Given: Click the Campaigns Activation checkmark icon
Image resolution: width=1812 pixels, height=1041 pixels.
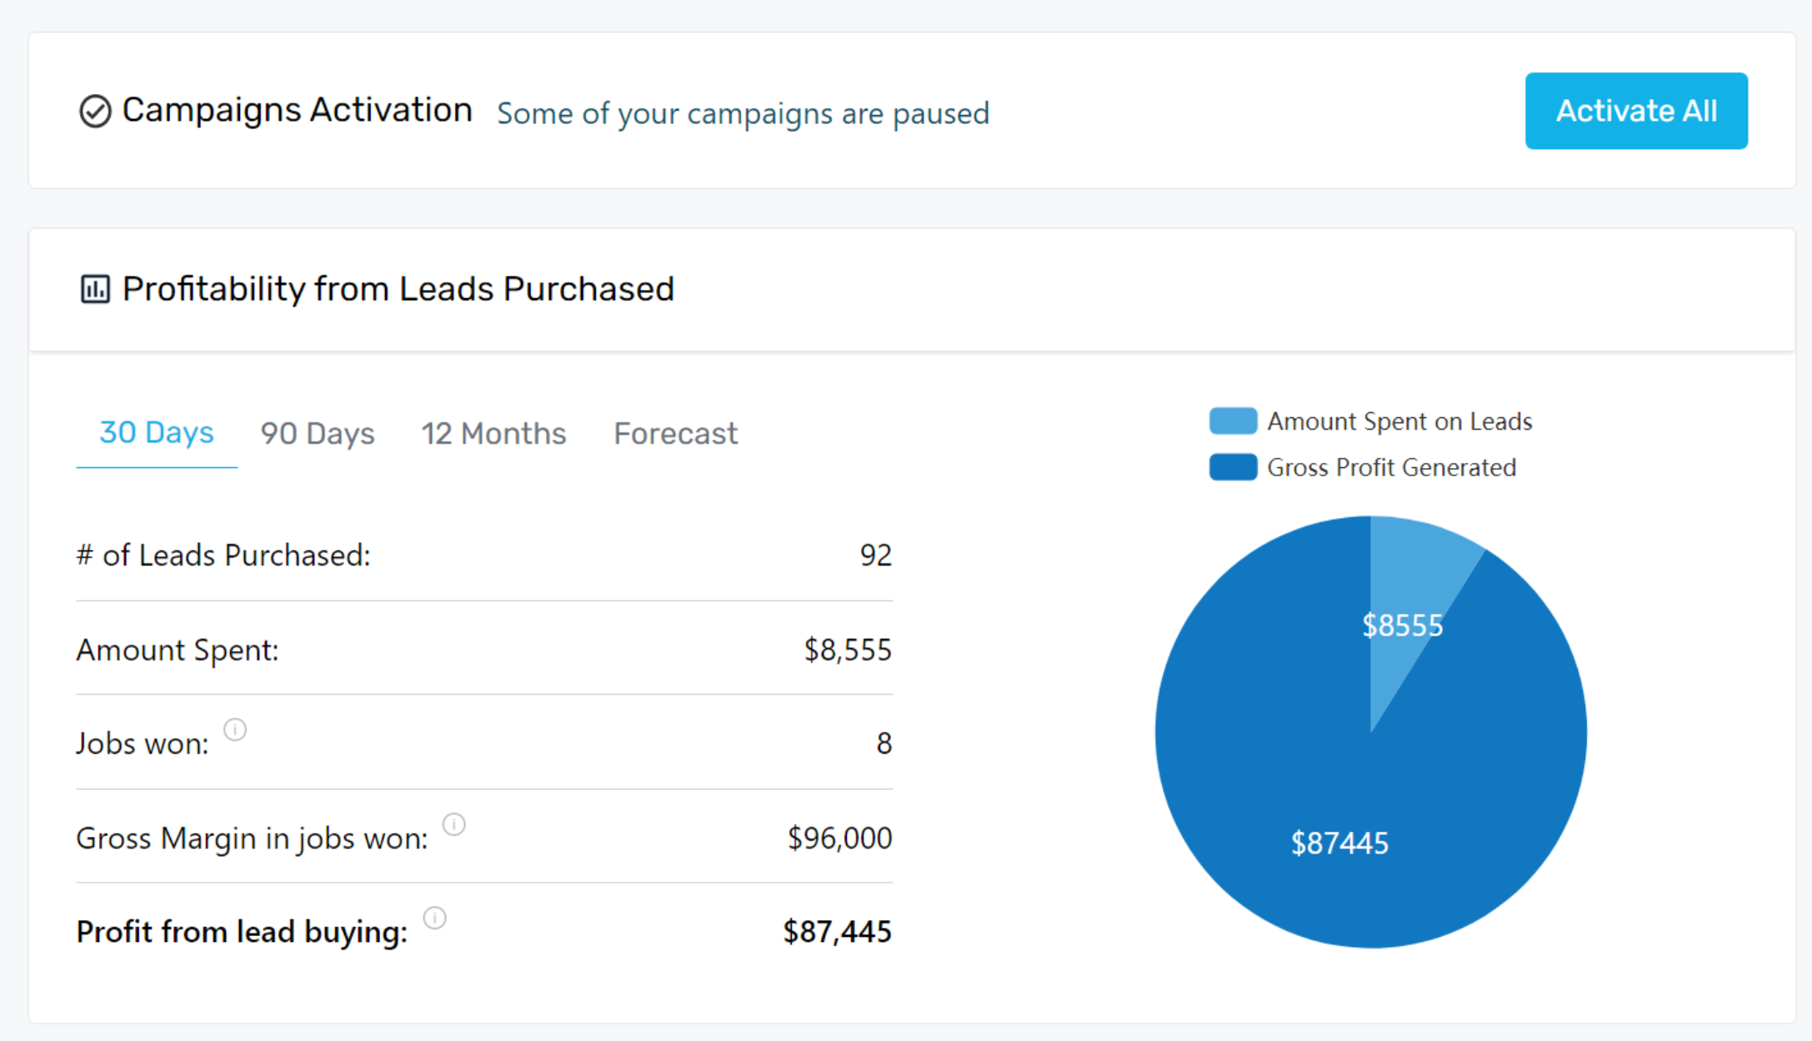Looking at the screenshot, I should click(x=95, y=111).
